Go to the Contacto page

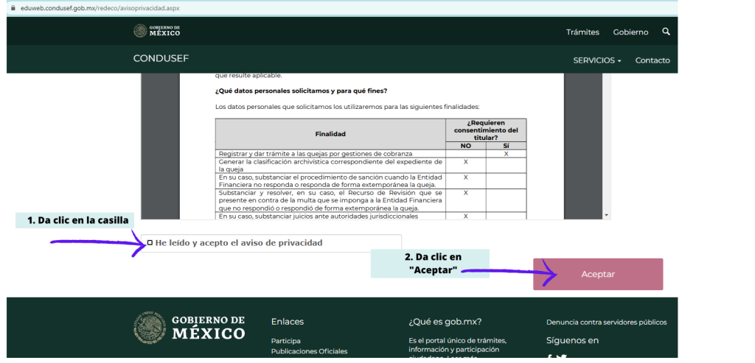click(x=653, y=60)
